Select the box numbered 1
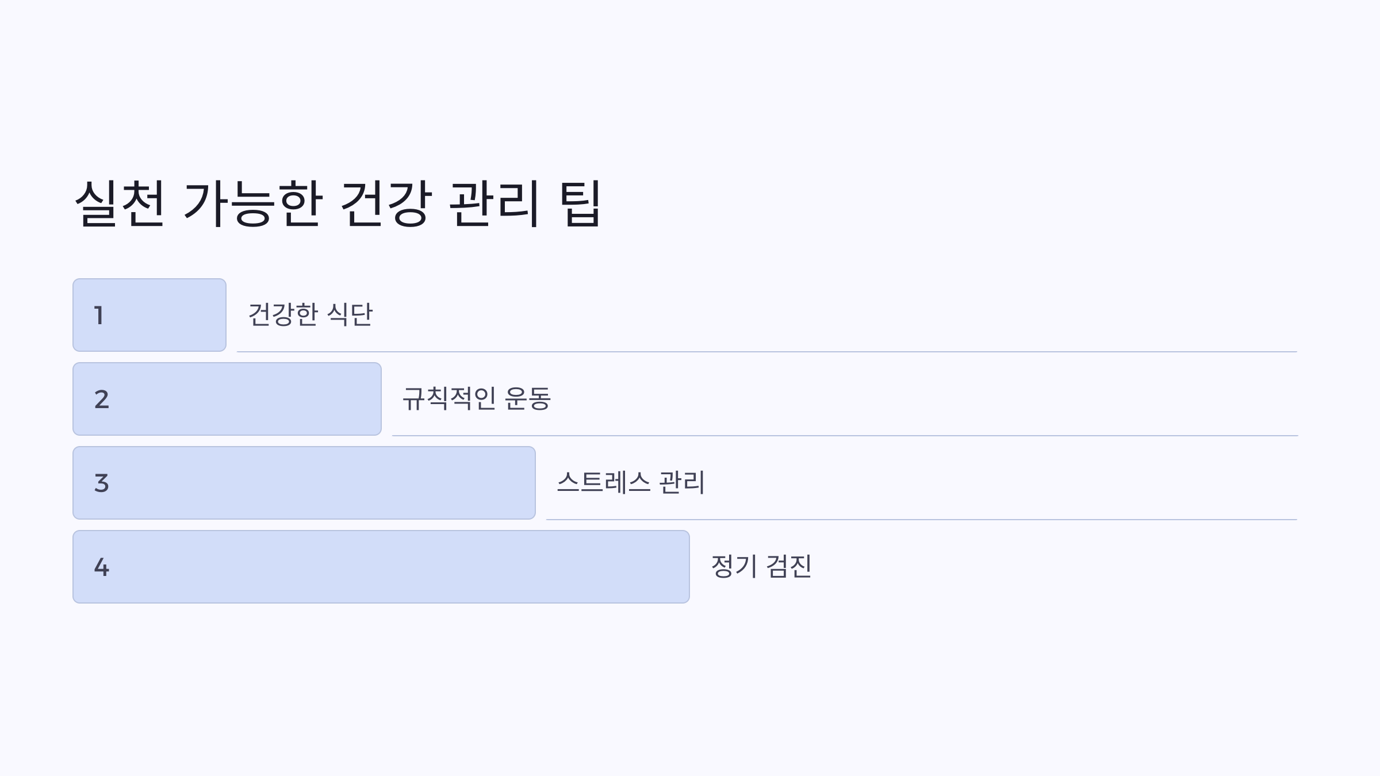This screenshot has height=776, width=1380. pyautogui.click(x=149, y=315)
